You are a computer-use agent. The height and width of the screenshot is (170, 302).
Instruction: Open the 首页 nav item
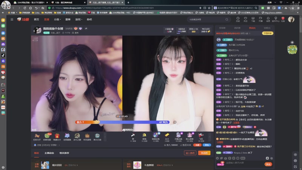click(36, 20)
